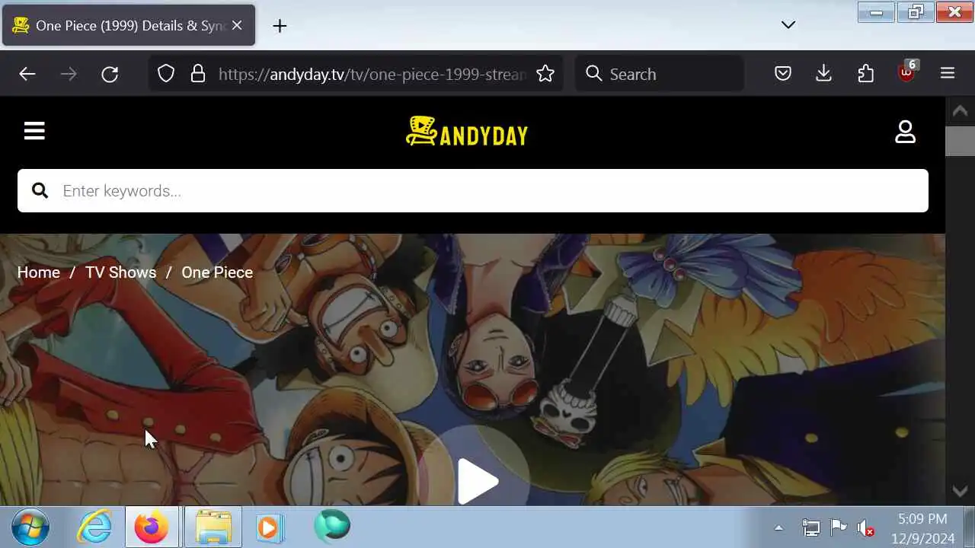
Task: Save page to Pocket
Action: point(783,74)
